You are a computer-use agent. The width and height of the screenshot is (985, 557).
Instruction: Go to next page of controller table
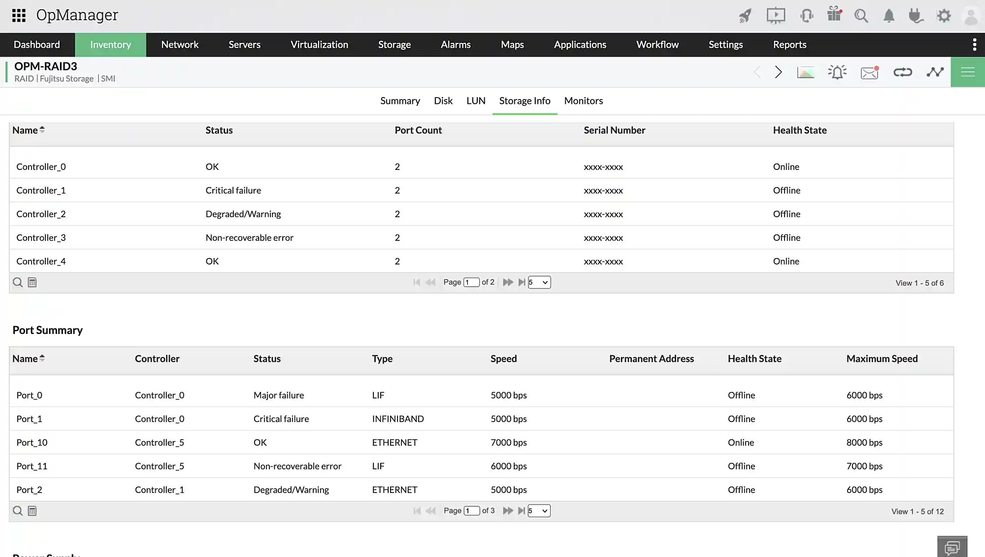point(508,282)
